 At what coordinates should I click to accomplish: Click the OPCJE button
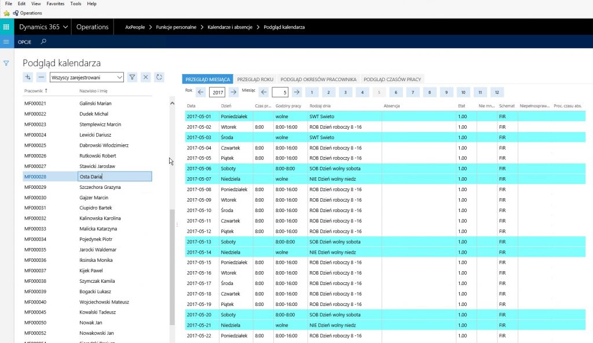click(x=24, y=42)
